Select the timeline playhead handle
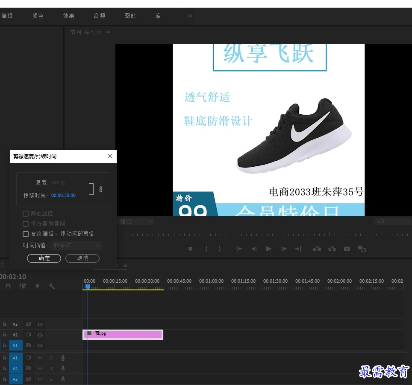Image resolution: width=412 pixels, height=385 pixels. tap(88, 287)
